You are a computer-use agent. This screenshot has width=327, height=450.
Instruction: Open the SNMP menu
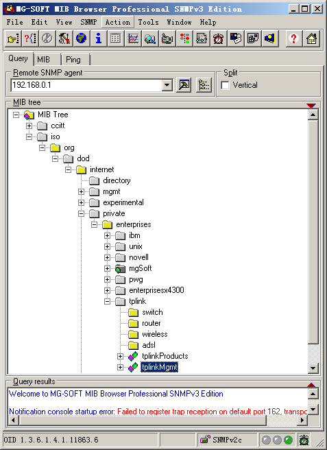coord(88,22)
